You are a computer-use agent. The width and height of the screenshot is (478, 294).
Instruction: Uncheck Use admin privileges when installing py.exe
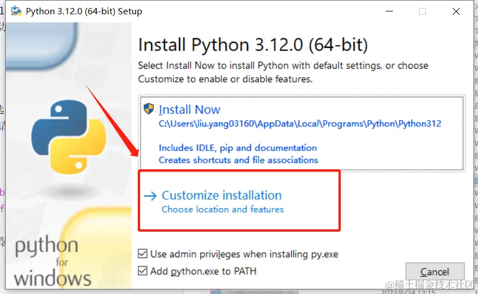[143, 254]
